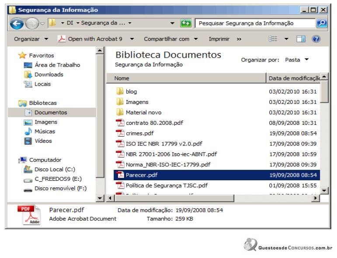Screen dimensions: 337x258
Task: Click the file list vertical scrollbar down arrow
Action: pyautogui.click(x=324, y=190)
